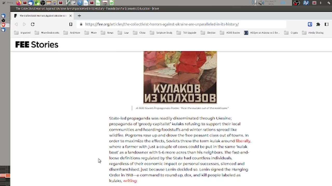Open the News bookmarks folder

click(107, 33)
